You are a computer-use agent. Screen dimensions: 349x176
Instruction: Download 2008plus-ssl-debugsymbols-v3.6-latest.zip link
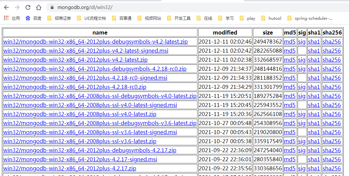point(100,123)
